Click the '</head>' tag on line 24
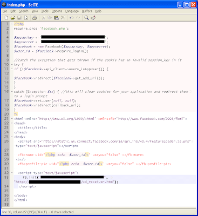Viewport: 198px width, 216px height. [x=21, y=132]
